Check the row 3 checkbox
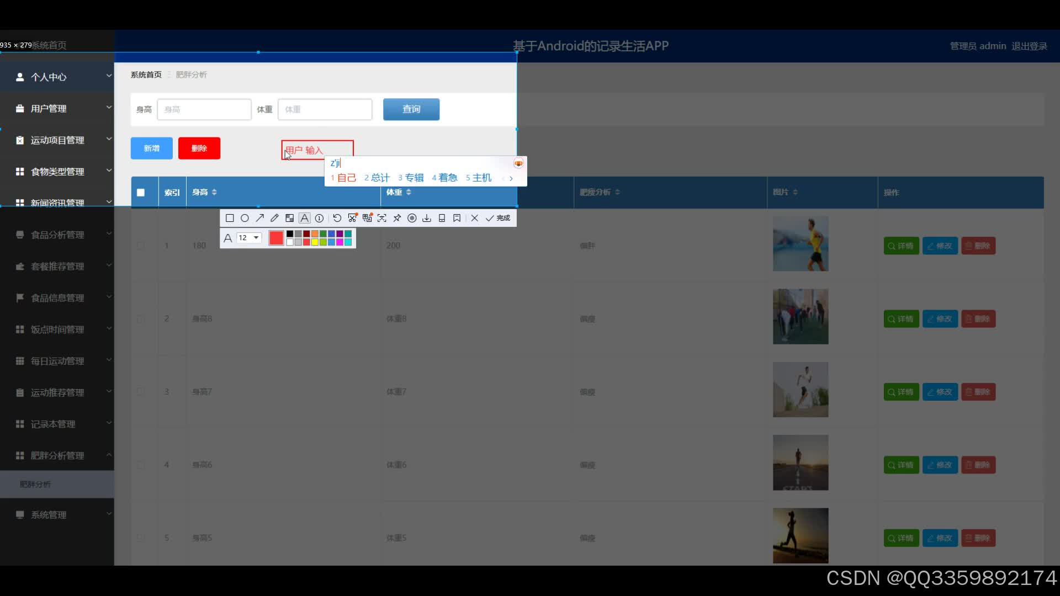The image size is (1060, 596). click(141, 392)
